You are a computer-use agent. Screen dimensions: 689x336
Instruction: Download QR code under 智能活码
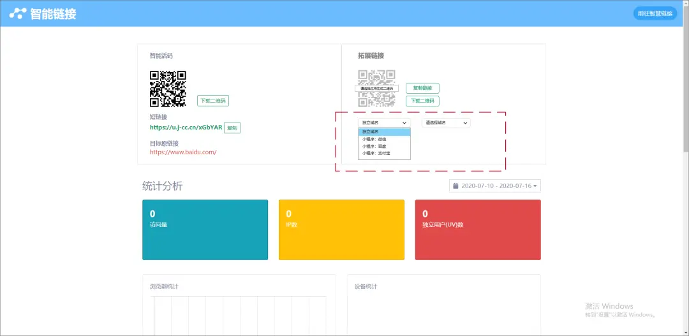[212, 101]
